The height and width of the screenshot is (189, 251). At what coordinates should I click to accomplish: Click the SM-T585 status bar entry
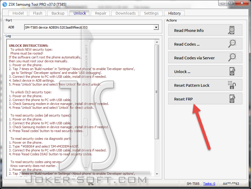[193, 184]
